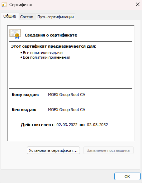Viewport: 142px width, 183px height.
Task: Confirm with the OK button
Action: pos(127,176)
